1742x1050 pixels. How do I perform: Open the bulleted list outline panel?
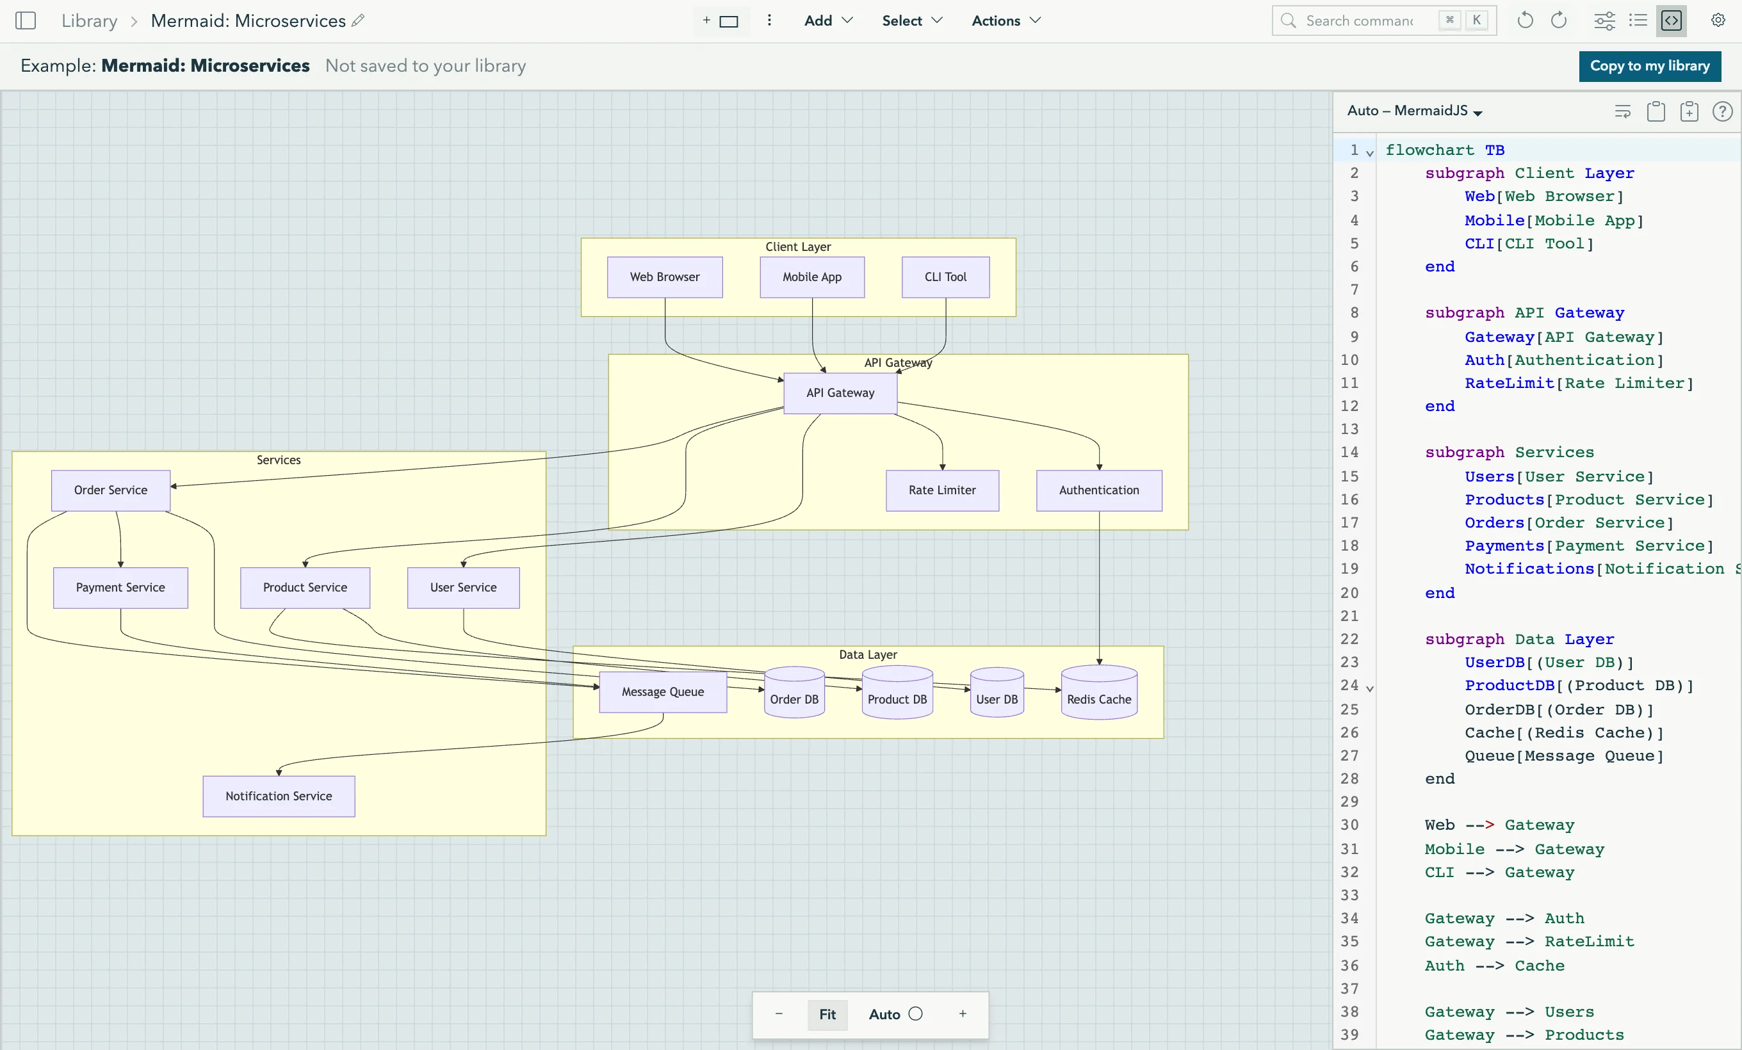coord(1638,20)
